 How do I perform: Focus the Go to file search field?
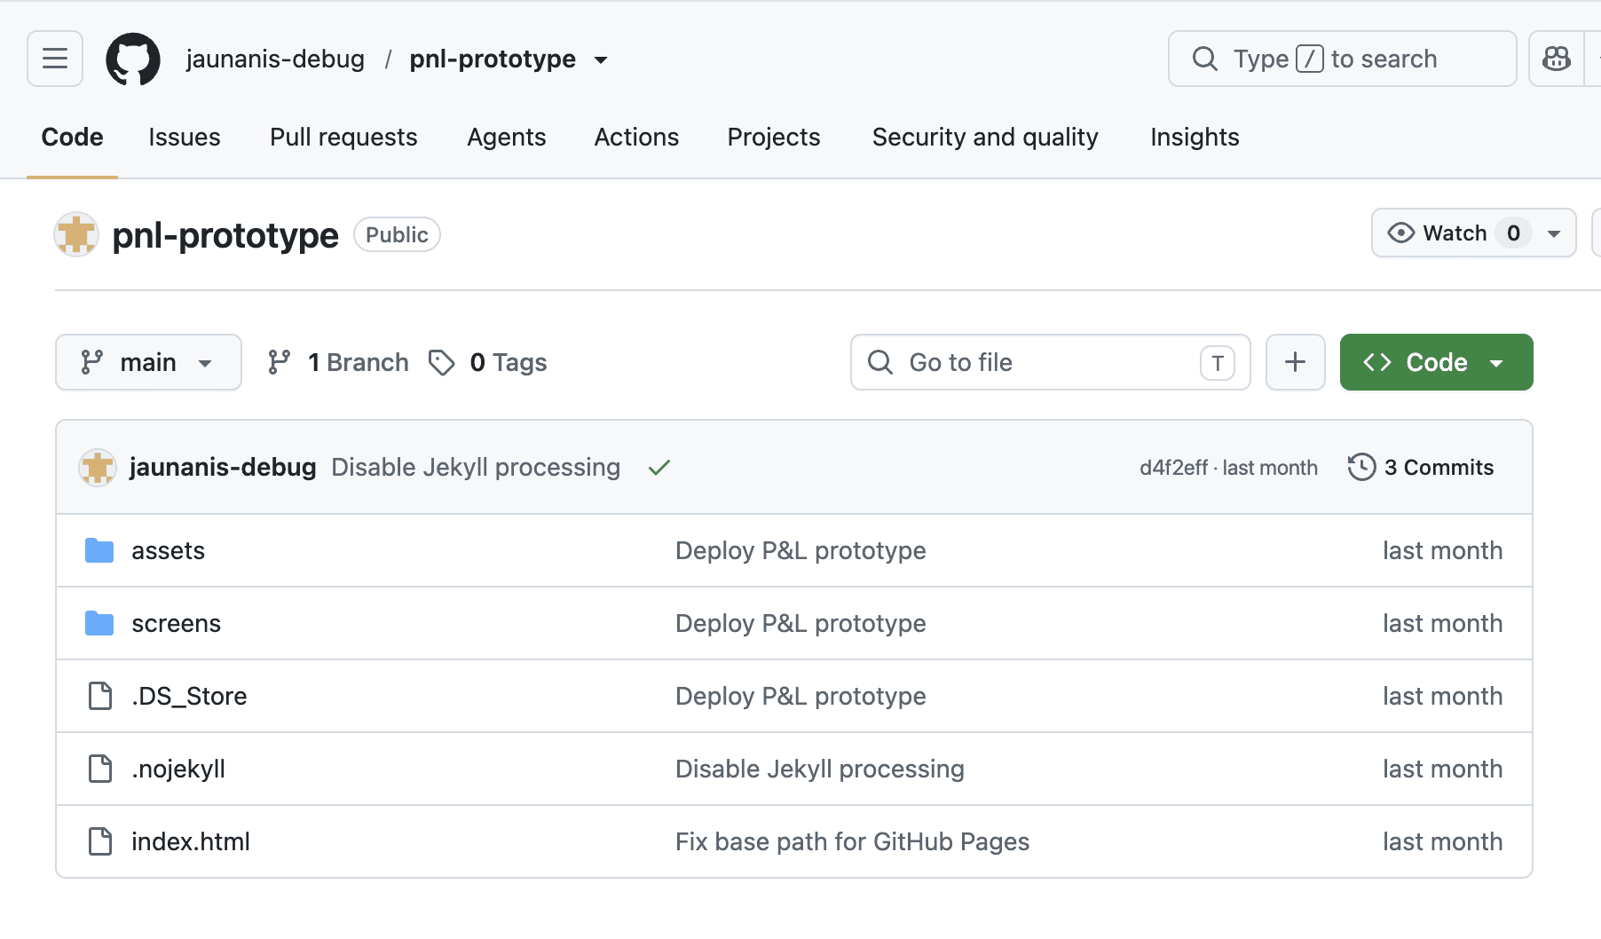(1051, 362)
